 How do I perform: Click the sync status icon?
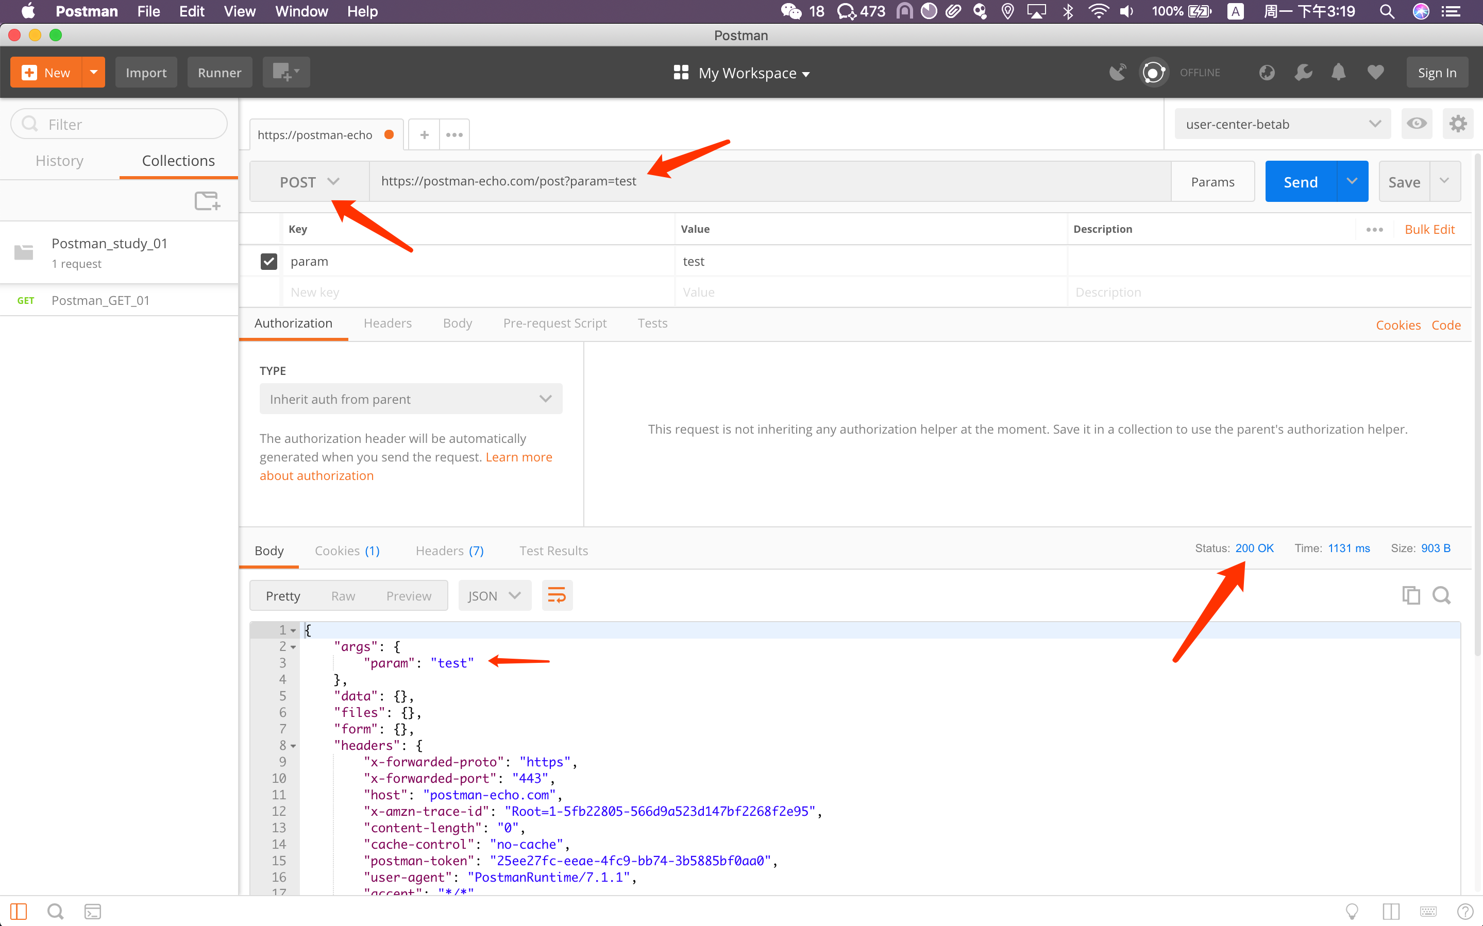1153,72
